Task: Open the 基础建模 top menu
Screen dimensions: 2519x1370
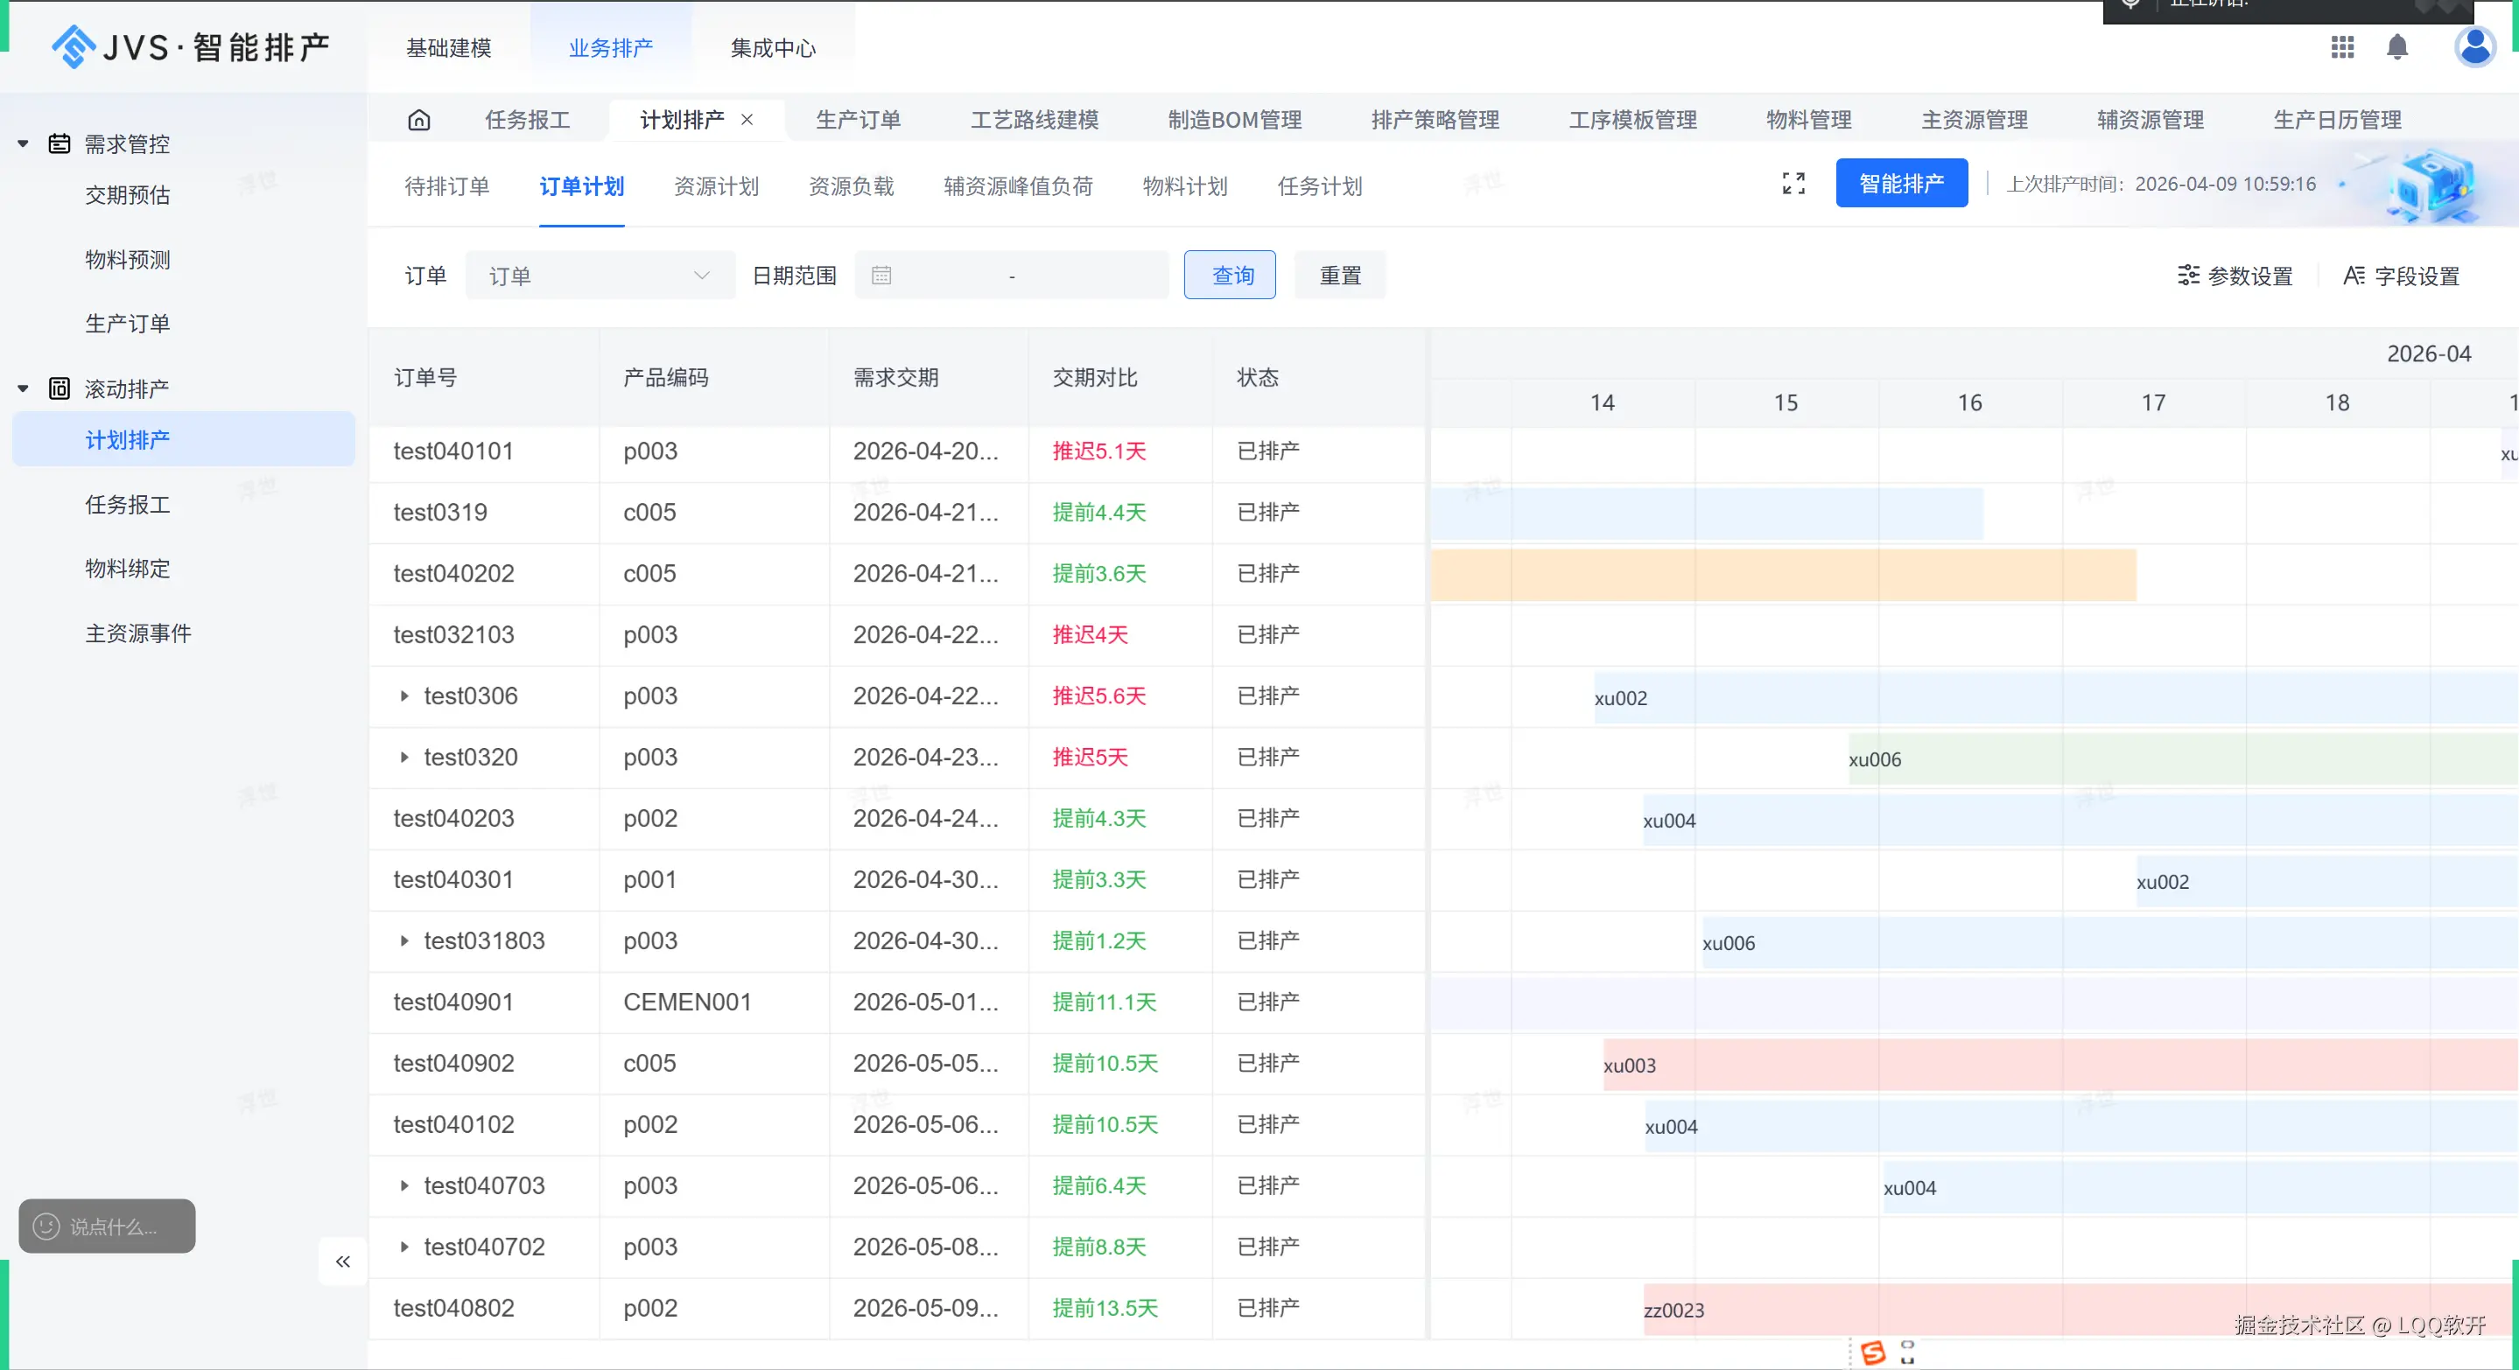Action: (449, 47)
